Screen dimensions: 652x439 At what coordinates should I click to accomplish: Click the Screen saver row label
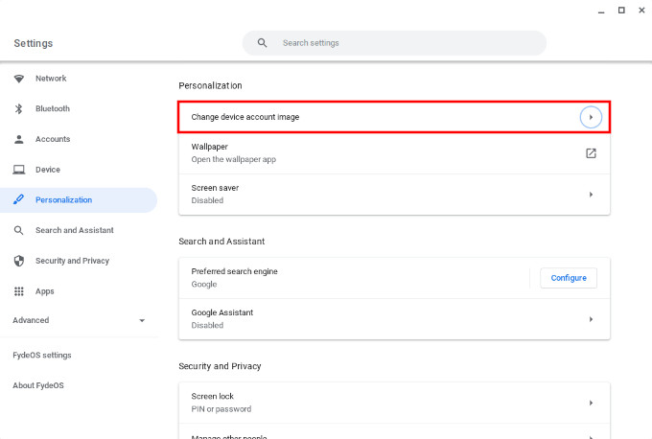(215, 188)
